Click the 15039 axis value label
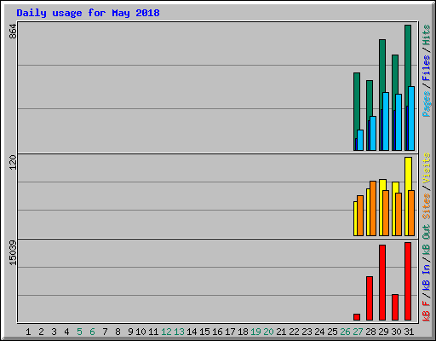436x341 pixels. 13,253
